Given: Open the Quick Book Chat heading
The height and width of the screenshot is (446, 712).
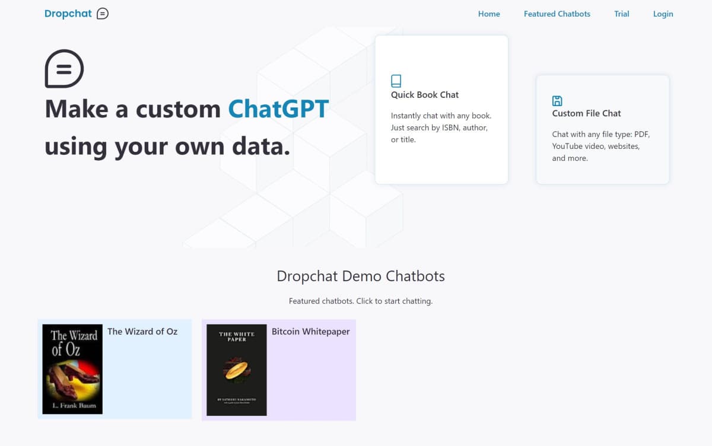Looking at the screenshot, I should pyautogui.click(x=425, y=95).
